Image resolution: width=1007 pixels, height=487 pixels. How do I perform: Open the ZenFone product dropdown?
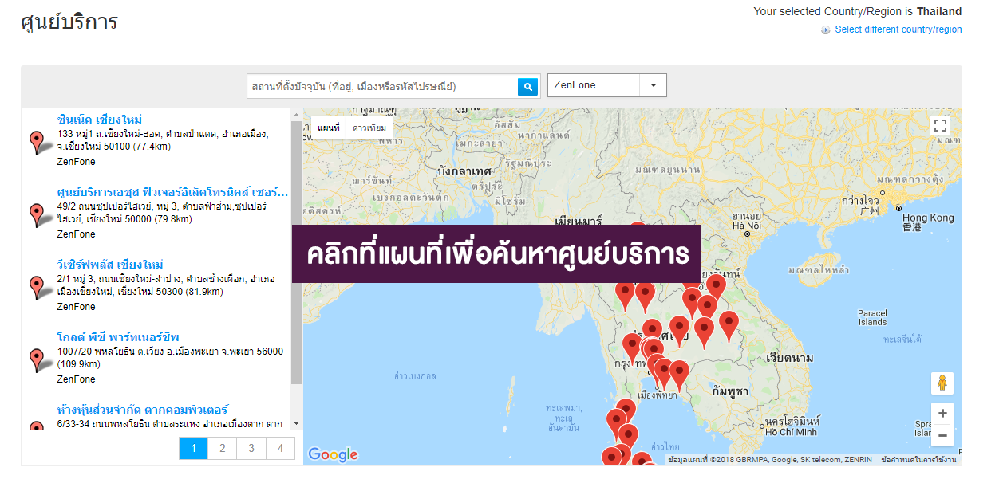(606, 85)
